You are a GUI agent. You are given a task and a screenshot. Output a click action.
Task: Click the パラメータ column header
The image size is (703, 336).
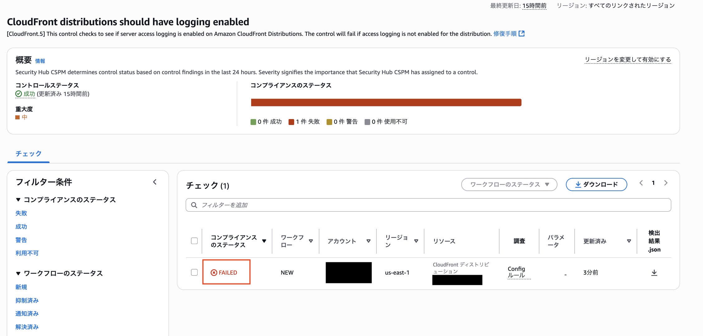556,241
